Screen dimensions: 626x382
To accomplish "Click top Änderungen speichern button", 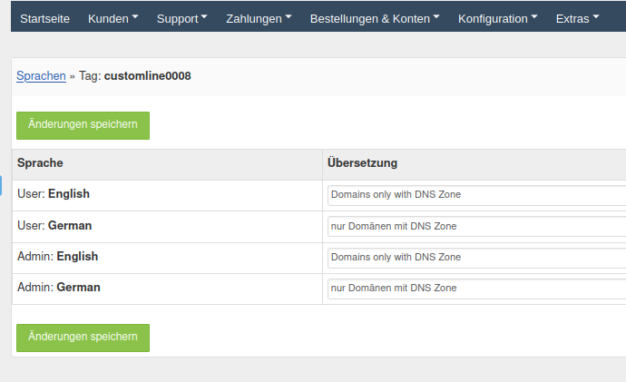I will pos(83,125).
